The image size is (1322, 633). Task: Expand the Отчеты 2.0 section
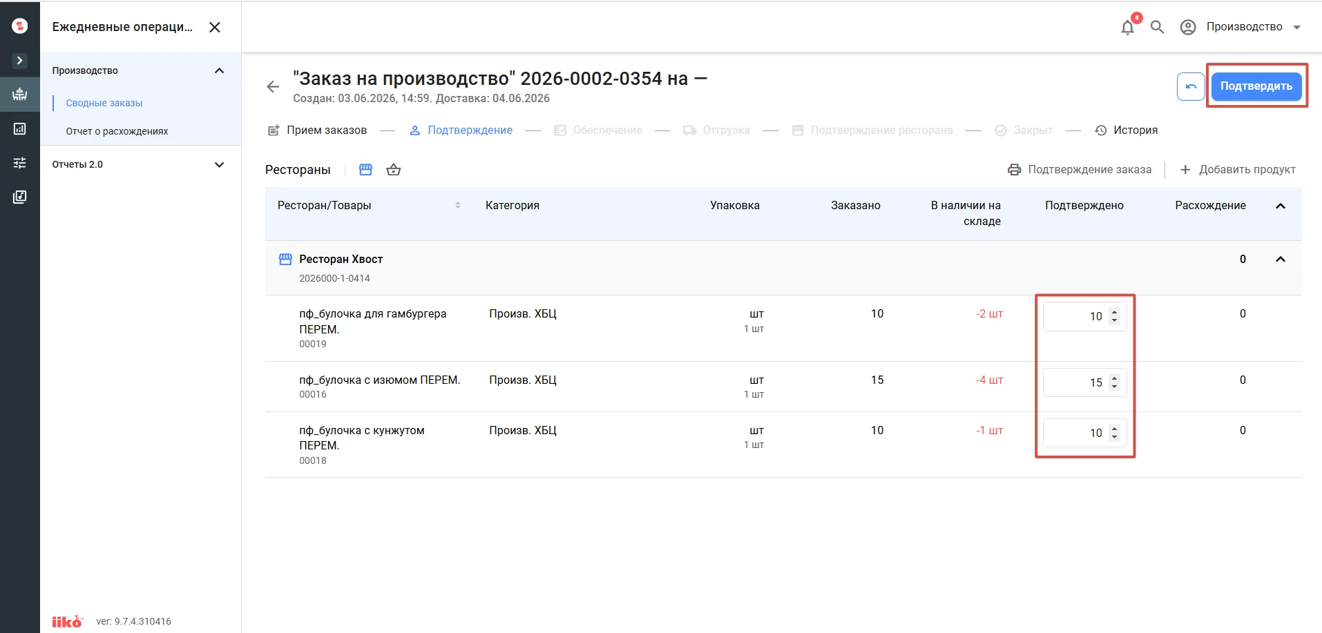220,164
